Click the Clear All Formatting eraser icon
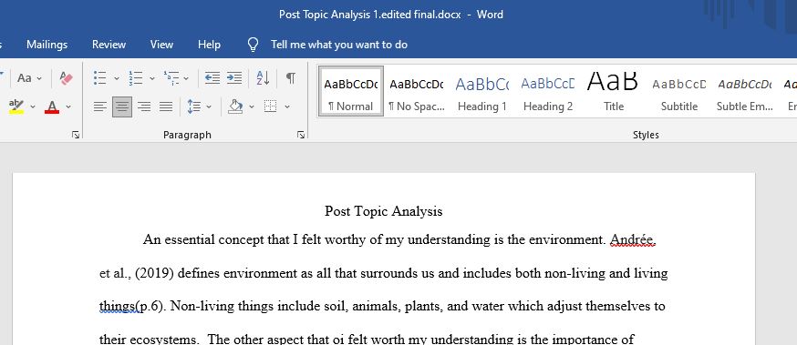 tap(66, 78)
